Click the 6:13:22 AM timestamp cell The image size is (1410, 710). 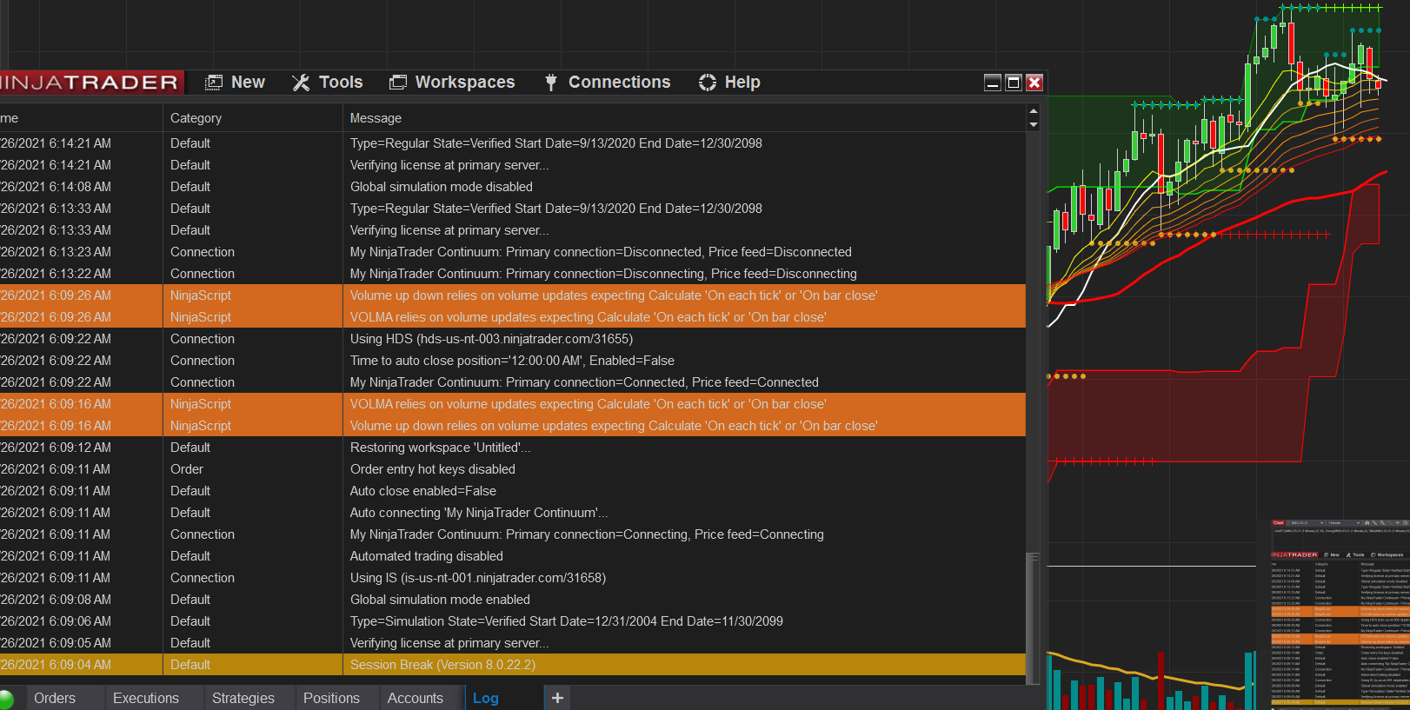(x=56, y=274)
